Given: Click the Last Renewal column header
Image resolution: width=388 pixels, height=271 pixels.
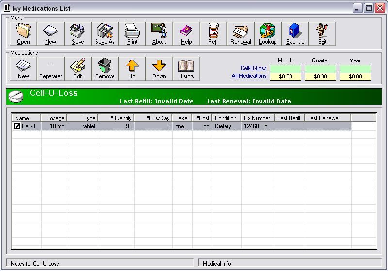Looking at the screenshot, I should pos(328,118).
